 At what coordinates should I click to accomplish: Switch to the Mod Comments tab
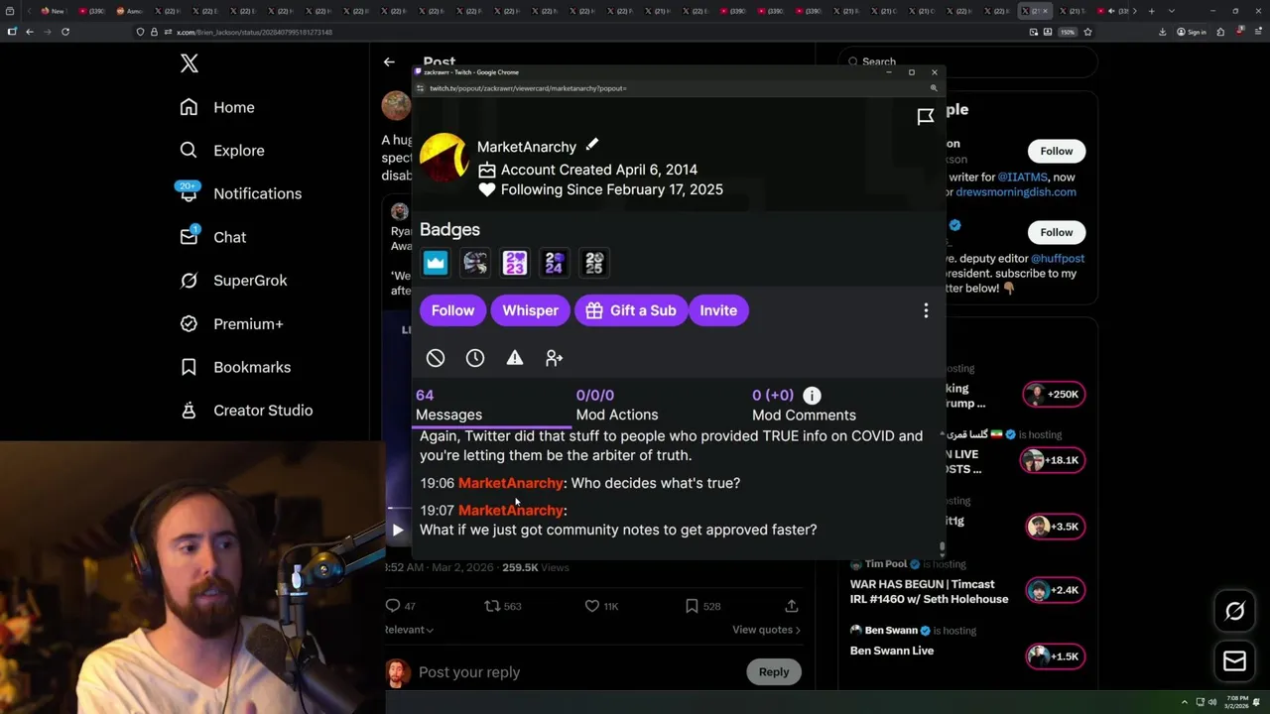click(x=804, y=406)
